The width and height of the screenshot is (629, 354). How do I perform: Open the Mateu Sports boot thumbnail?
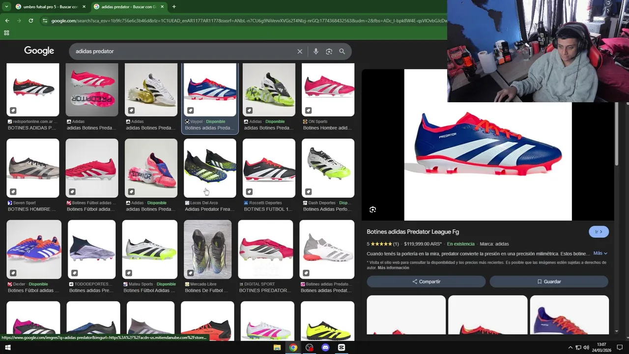150,249
